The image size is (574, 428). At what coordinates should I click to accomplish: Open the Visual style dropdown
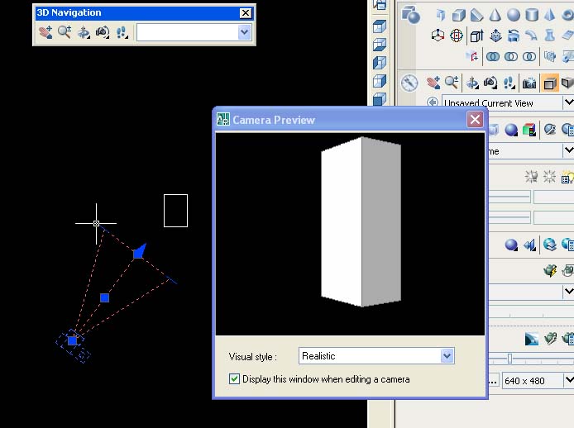pyautogui.click(x=447, y=356)
